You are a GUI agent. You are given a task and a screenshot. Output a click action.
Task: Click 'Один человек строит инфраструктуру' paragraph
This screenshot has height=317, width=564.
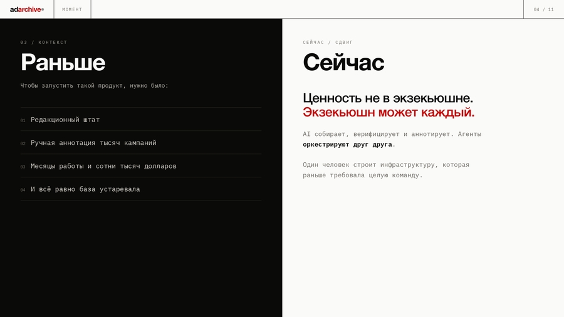(386, 170)
